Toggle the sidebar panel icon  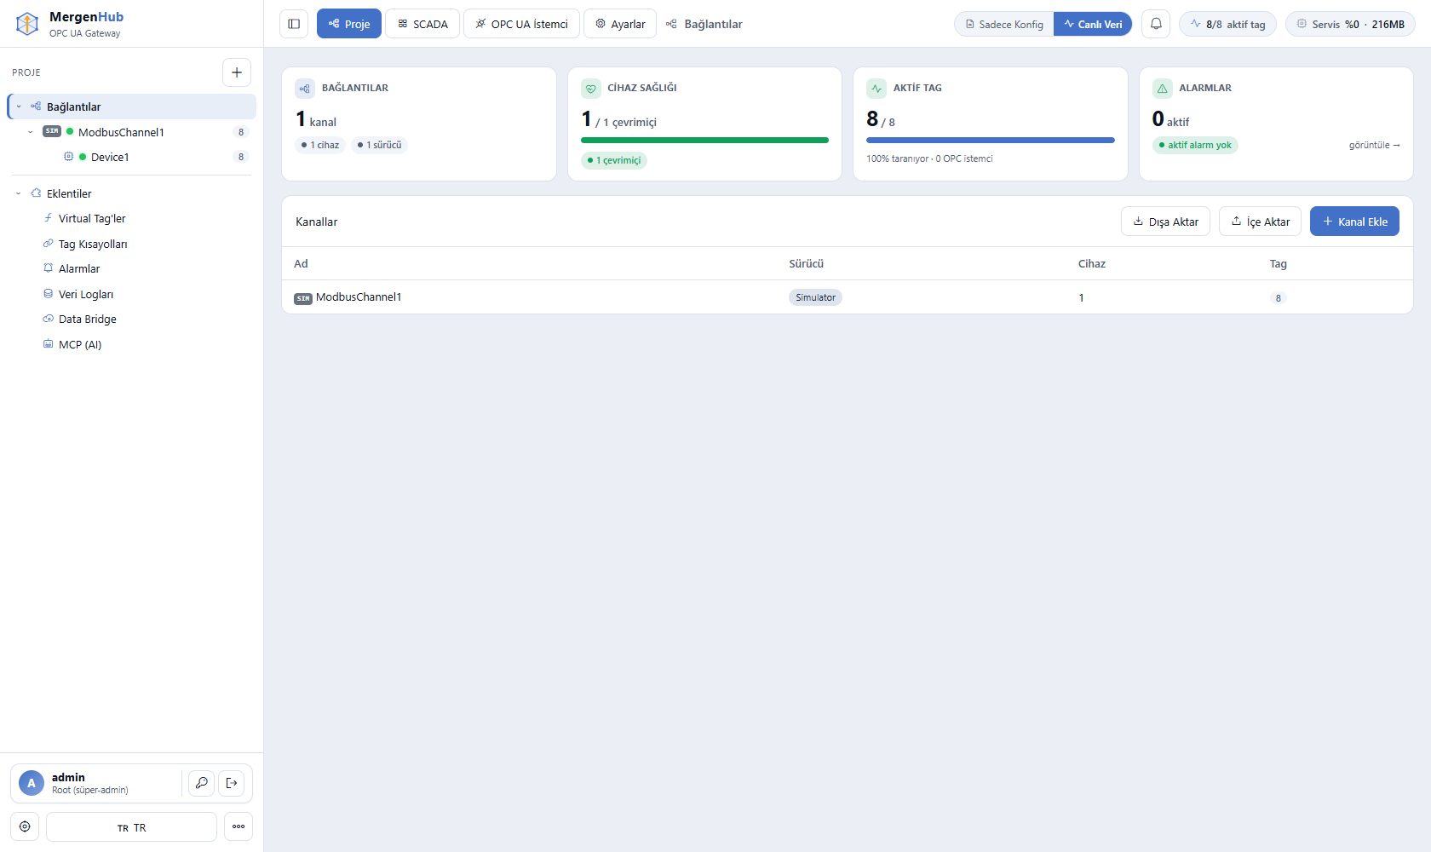pyautogui.click(x=294, y=24)
